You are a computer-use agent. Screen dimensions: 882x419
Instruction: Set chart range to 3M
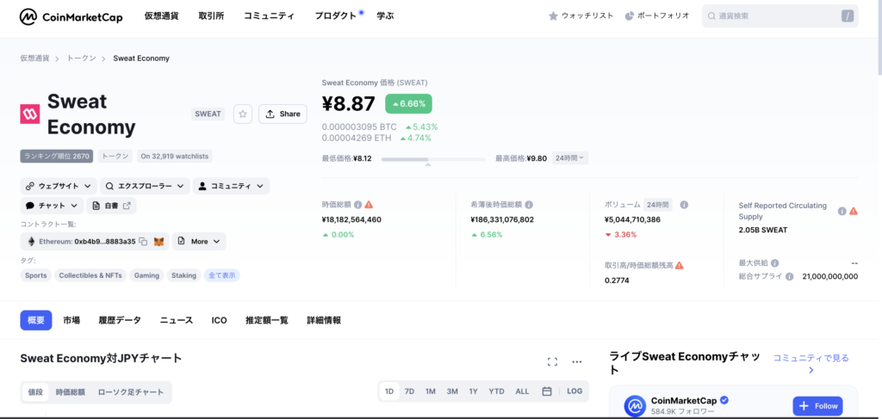[452, 391]
